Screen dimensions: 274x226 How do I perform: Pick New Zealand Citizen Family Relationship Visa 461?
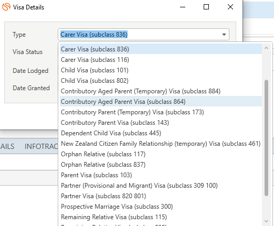pyautogui.click(x=161, y=144)
